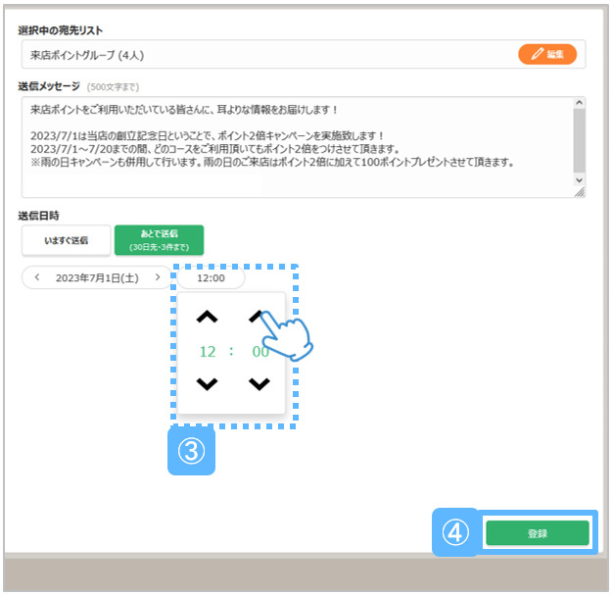
Task: Advance to the next date with right chevron
Action: click(x=157, y=278)
